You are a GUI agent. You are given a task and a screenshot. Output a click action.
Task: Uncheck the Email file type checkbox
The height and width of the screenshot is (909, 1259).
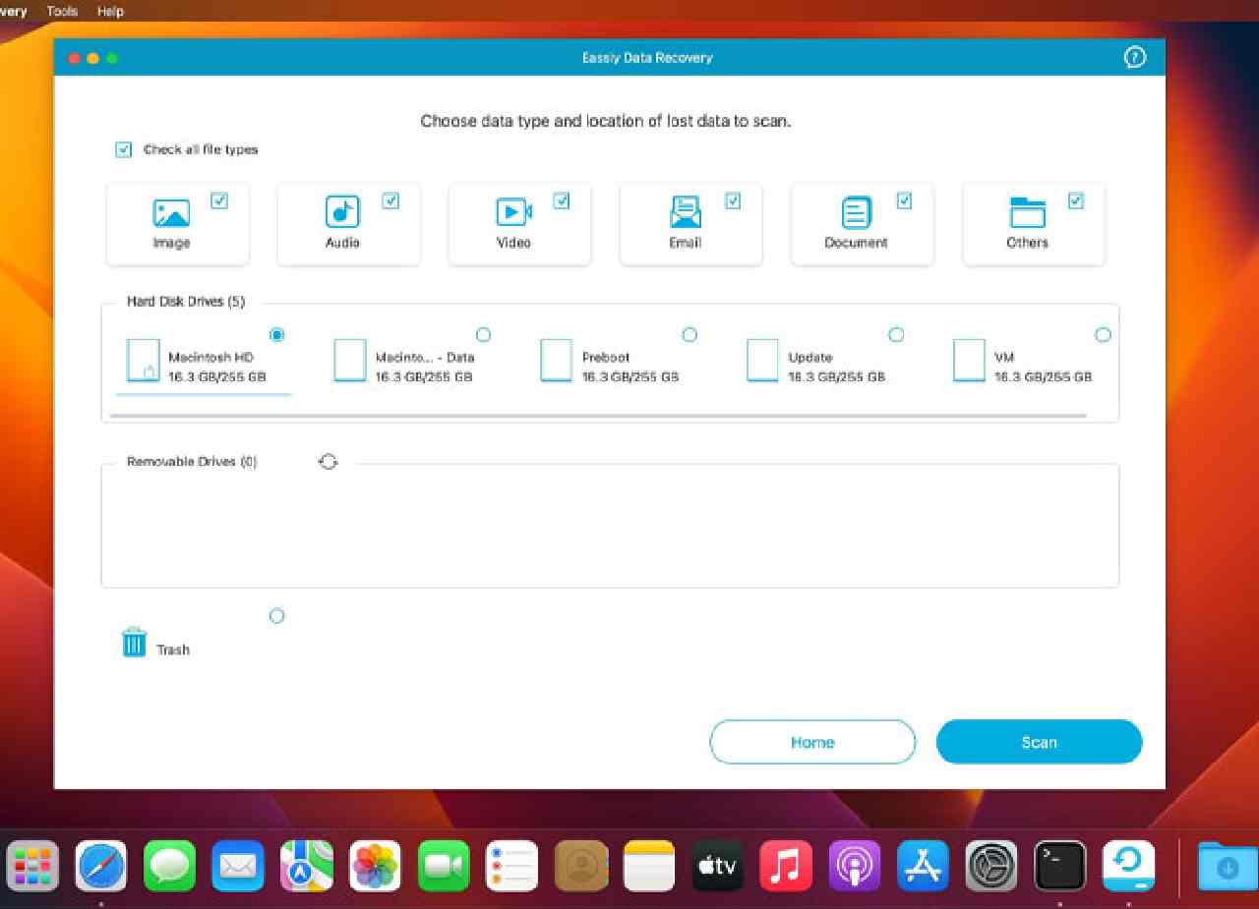(733, 200)
